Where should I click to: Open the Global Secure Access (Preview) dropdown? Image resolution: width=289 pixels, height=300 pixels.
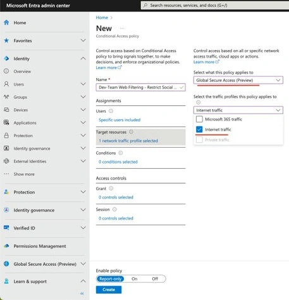[x=238, y=80]
